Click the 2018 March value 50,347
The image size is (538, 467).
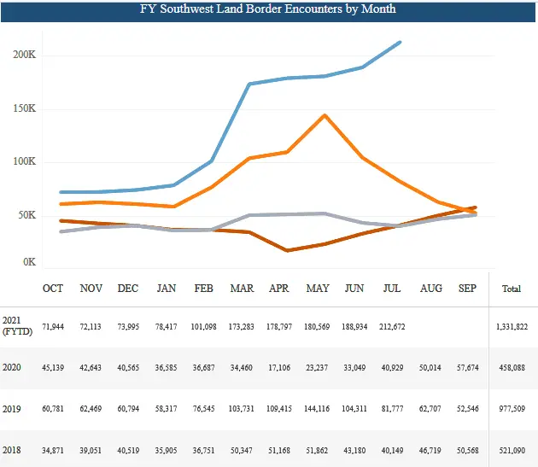241,450
